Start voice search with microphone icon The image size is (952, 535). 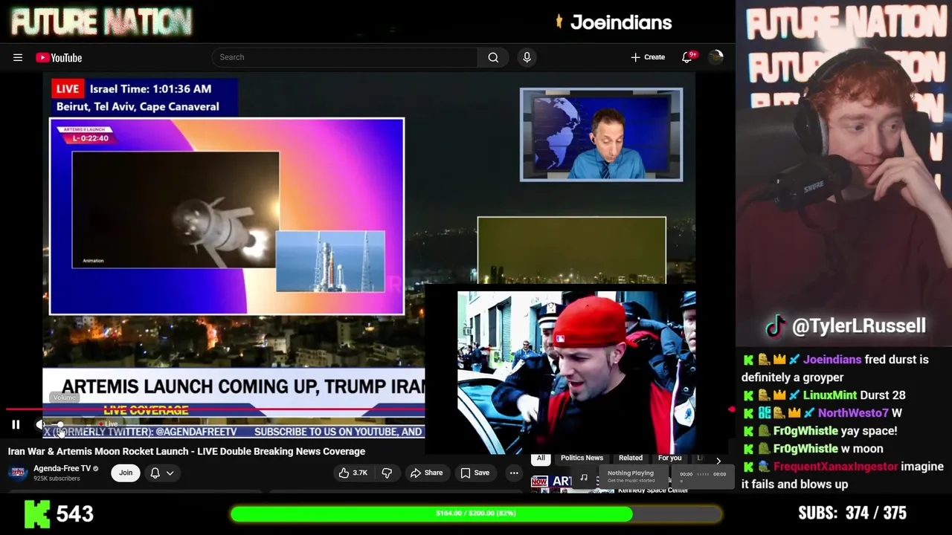pos(527,57)
